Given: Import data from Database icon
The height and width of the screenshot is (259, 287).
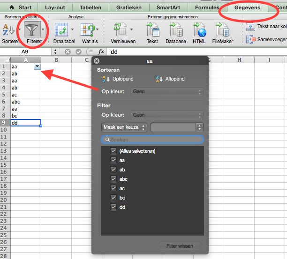Looking at the screenshot, I should [x=176, y=29].
